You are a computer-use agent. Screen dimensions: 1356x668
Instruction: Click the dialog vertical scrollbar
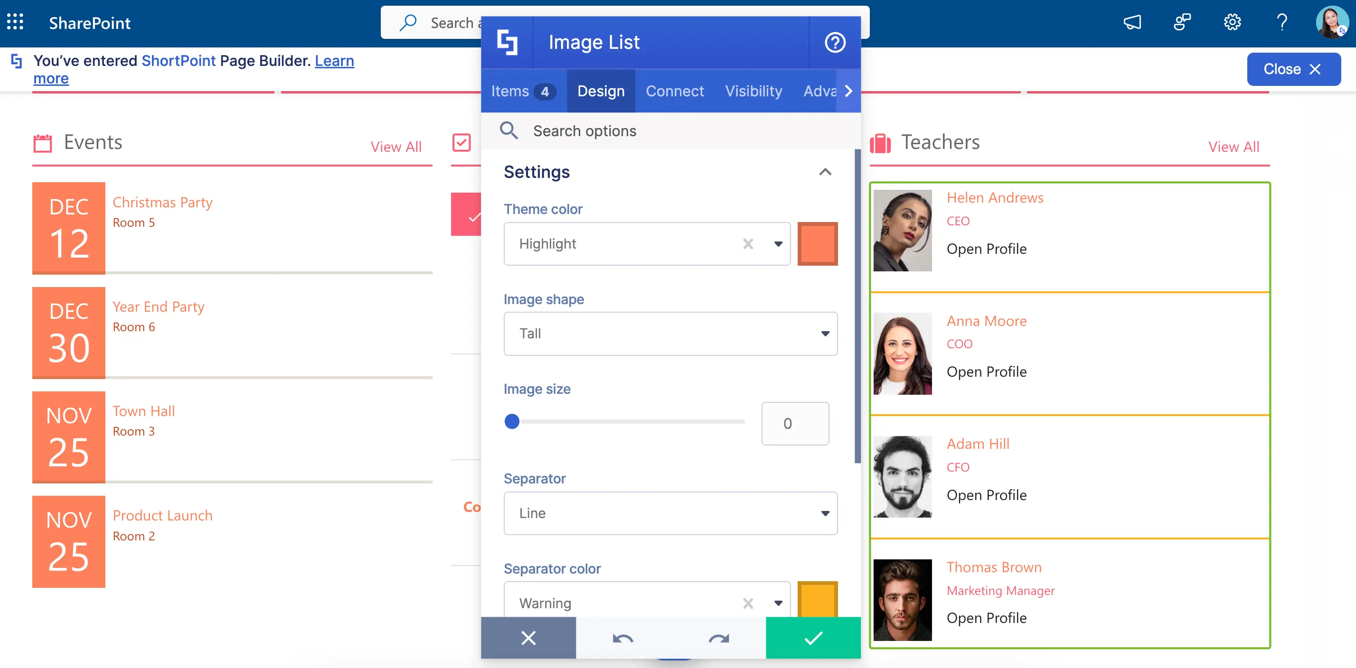(857, 306)
